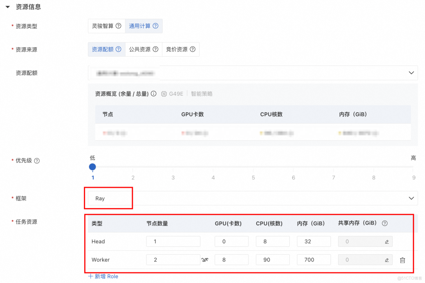Collapse the 资源信息 section
425x283 pixels.
[x=8, y=6]
